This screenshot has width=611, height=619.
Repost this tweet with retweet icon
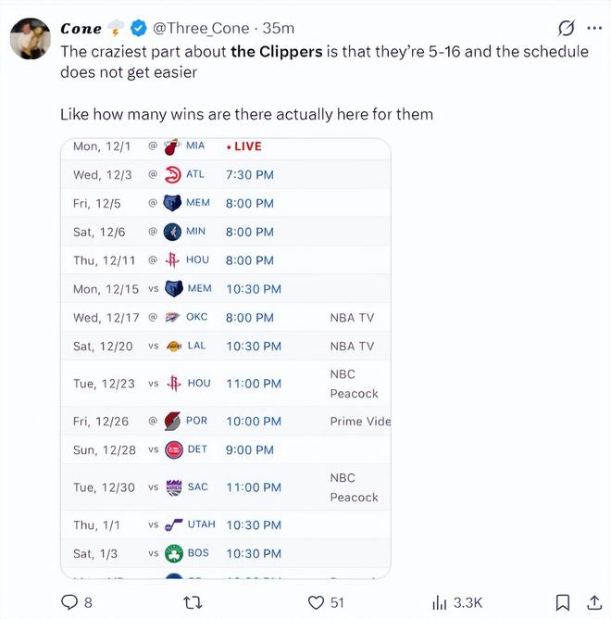pos(193,602)
